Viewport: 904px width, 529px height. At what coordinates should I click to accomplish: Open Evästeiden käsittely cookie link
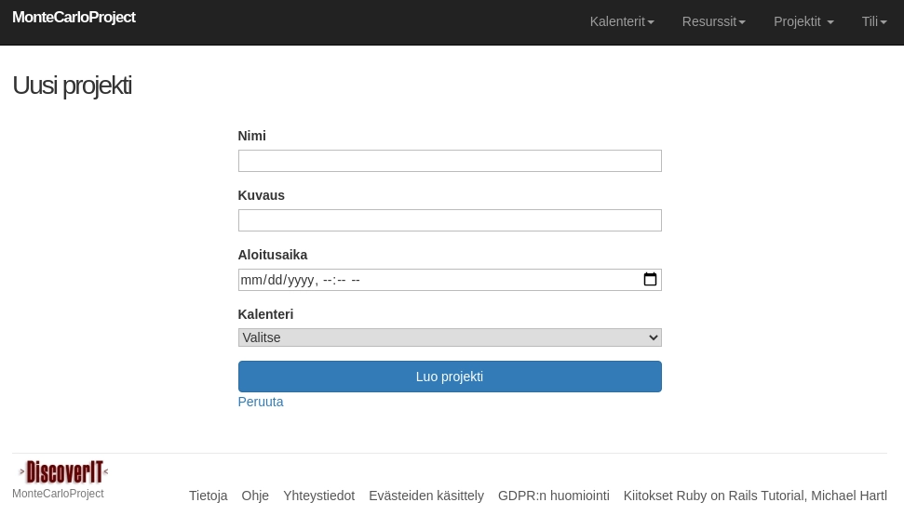(425, 496)
